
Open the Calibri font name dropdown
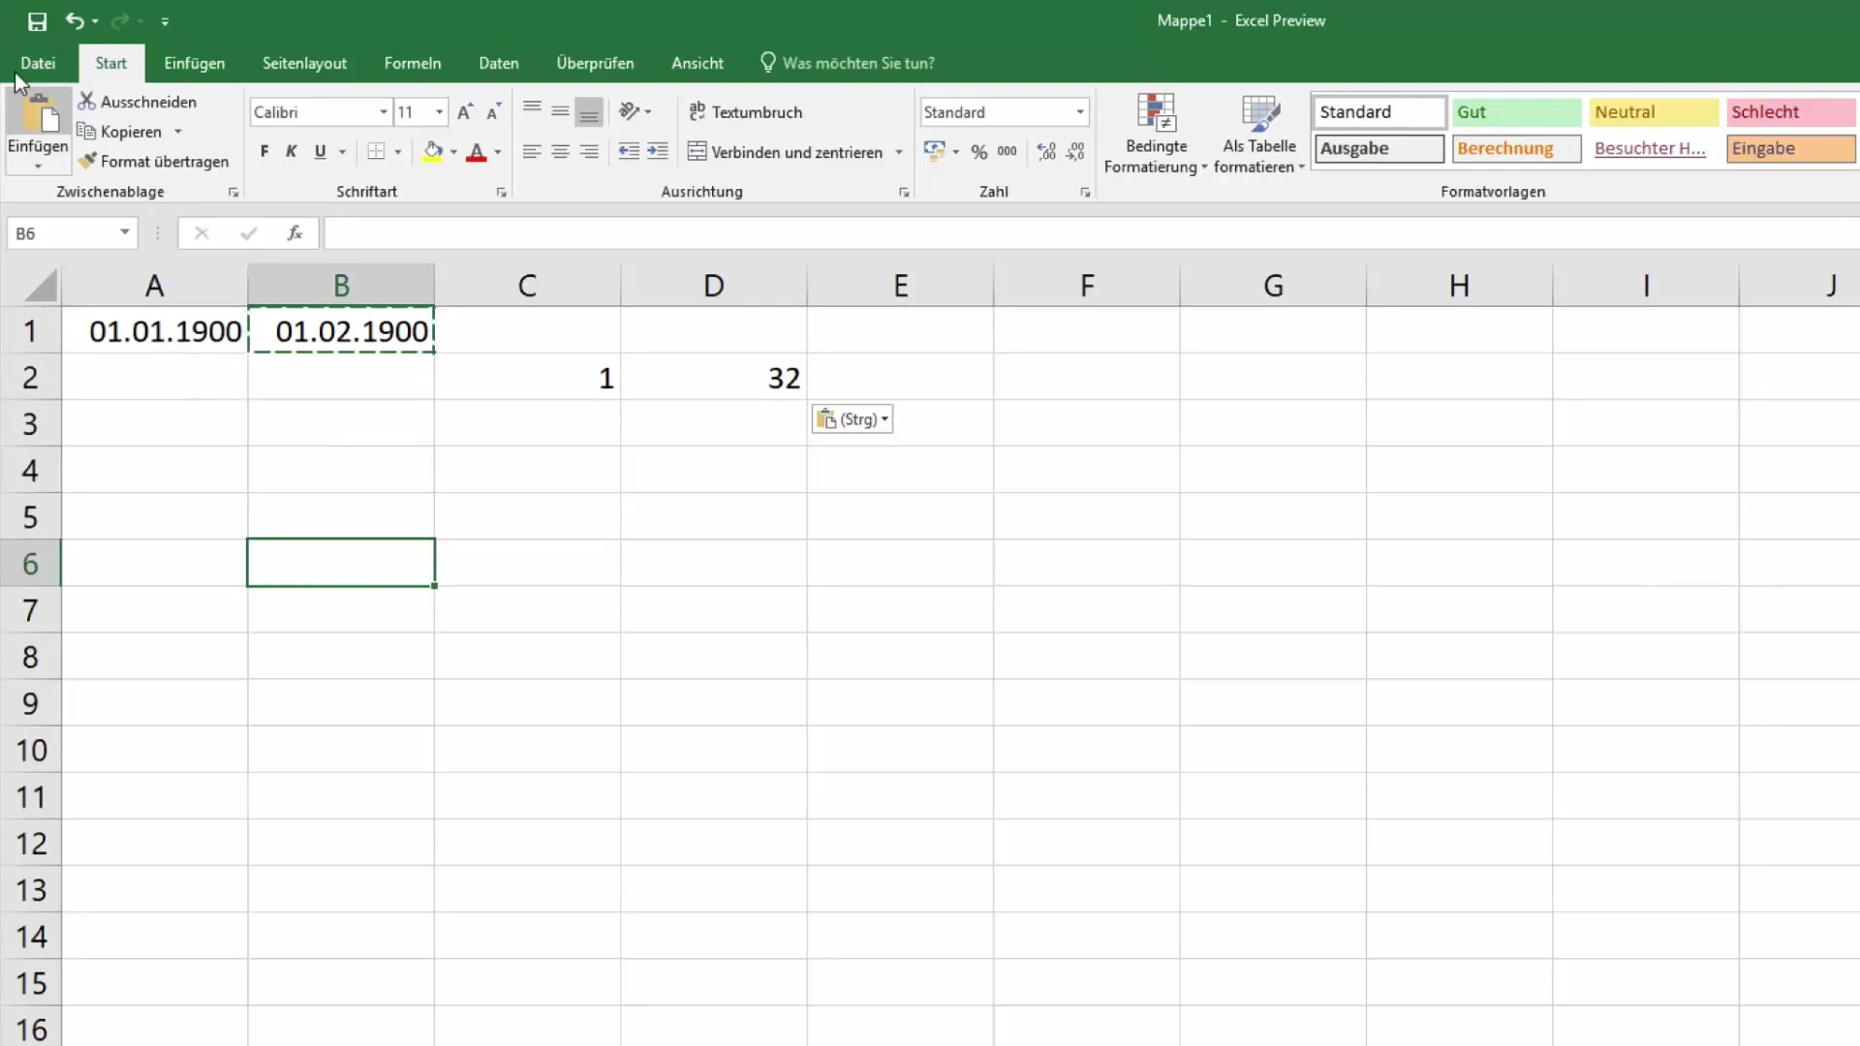384,112
